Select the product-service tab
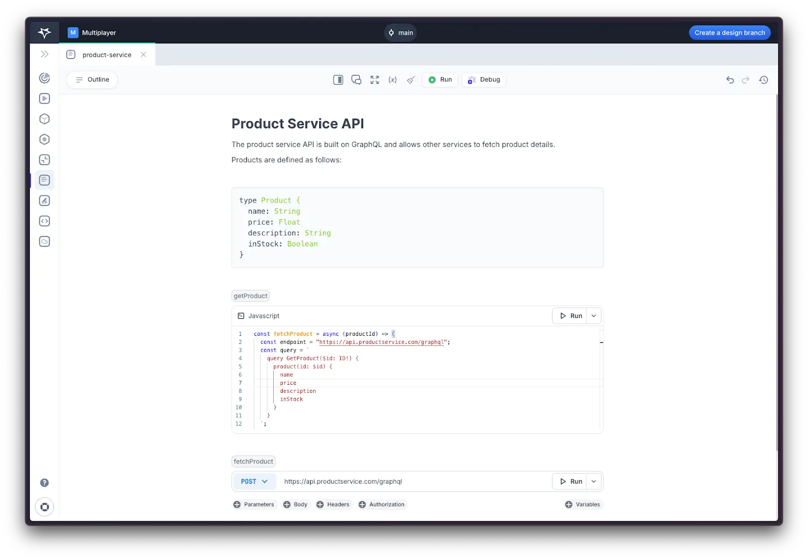 (x=107, y=55)
